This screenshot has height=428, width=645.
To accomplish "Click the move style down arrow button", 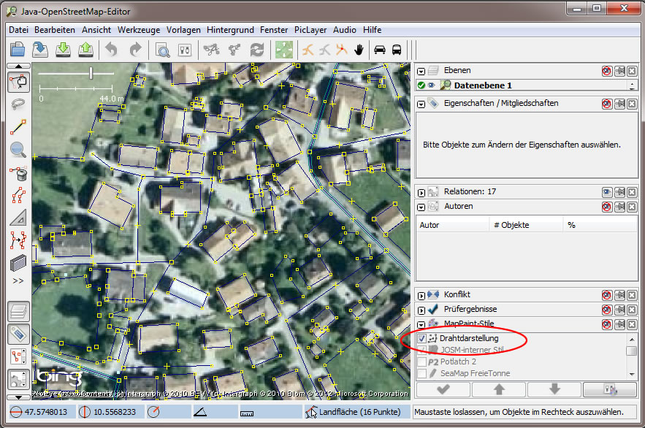I will coord(554,389).
